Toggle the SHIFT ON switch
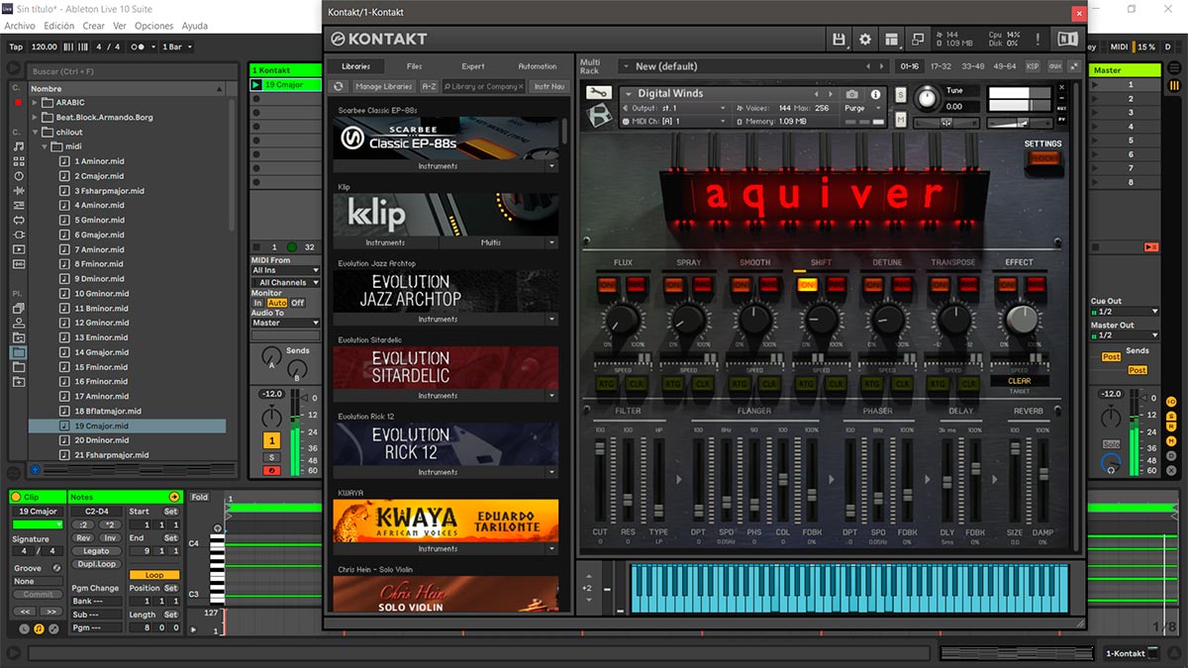Image resolution: width=1188 pixels, height=668 pixels. click(x=807, y=285)
